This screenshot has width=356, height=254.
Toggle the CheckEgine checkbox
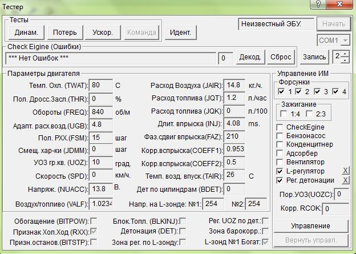[280, 127]
